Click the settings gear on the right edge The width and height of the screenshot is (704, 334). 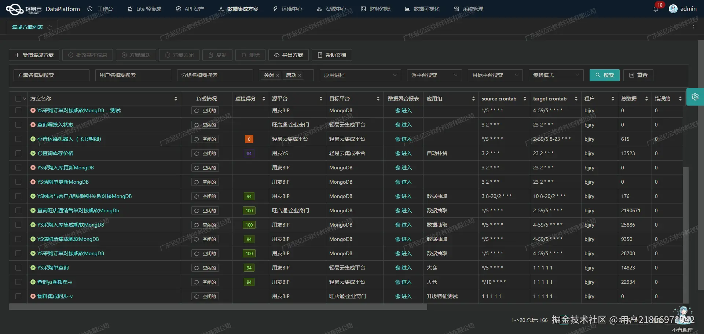click(695, 97)
